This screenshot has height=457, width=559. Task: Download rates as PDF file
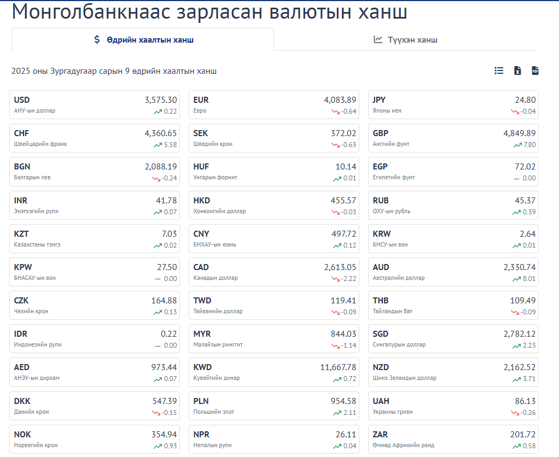(x=535, y=71)
